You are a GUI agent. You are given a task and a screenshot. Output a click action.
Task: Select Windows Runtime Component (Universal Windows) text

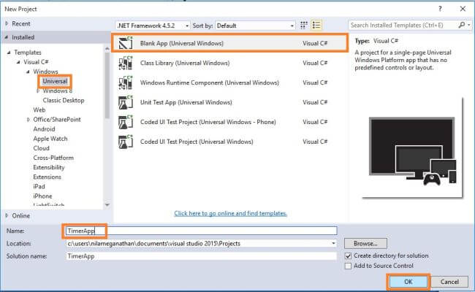(x=209, y=82)
